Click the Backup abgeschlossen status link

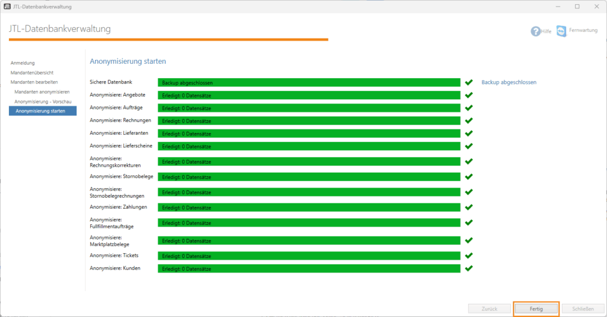tap(509, 82)
